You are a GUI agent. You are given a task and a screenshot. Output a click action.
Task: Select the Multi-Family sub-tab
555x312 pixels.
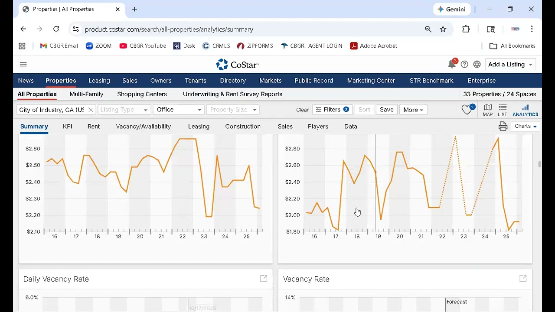pyautogui.click(x=86, y=94)
